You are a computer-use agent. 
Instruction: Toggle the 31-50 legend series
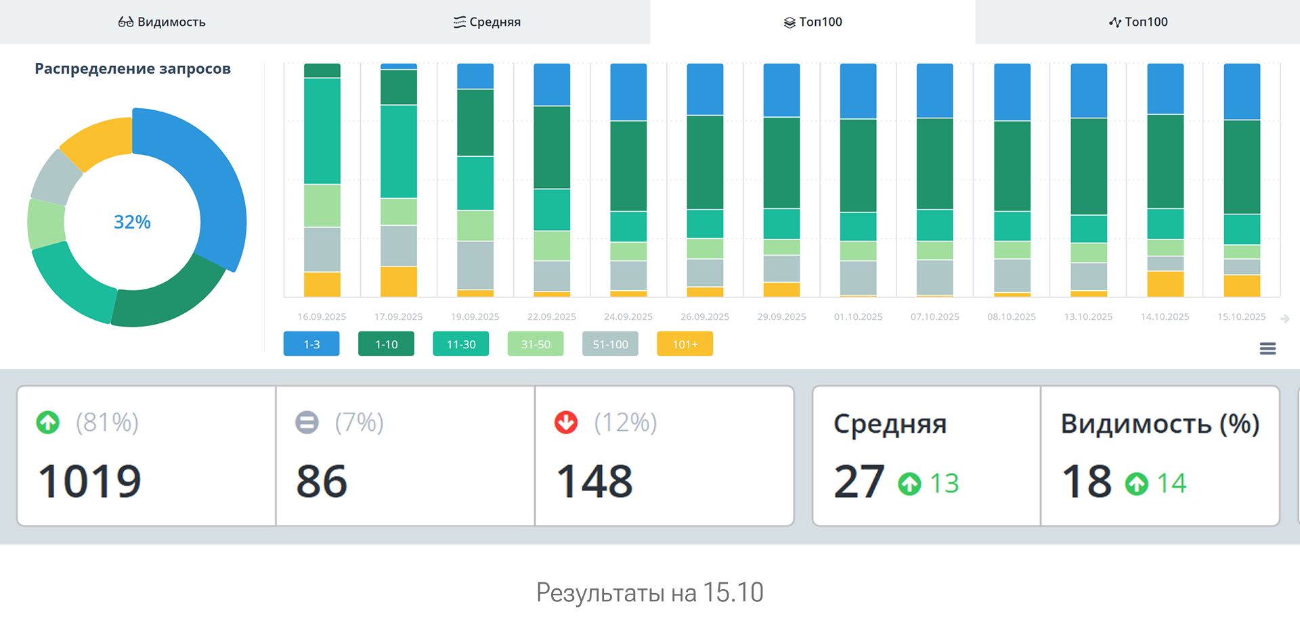click(535, 344)
